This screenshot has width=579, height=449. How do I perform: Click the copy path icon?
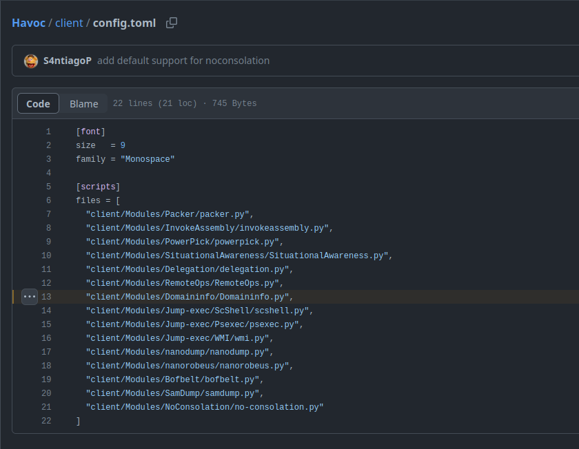172,23
